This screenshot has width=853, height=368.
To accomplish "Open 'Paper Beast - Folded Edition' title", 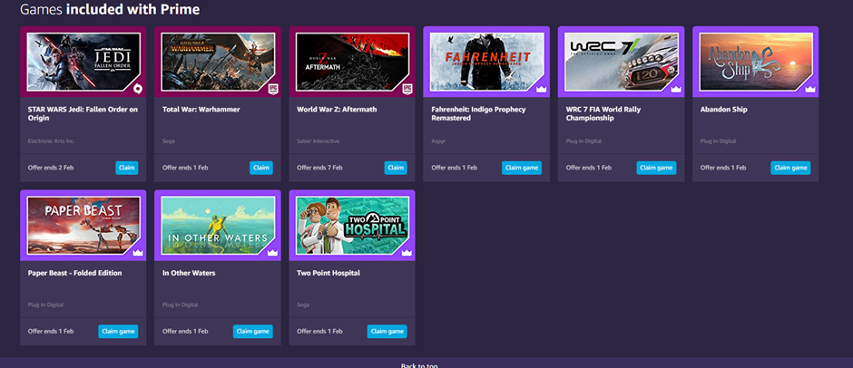I will 74,273.
